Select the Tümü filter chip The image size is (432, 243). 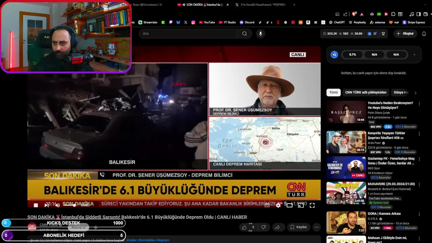coord(333,92)
